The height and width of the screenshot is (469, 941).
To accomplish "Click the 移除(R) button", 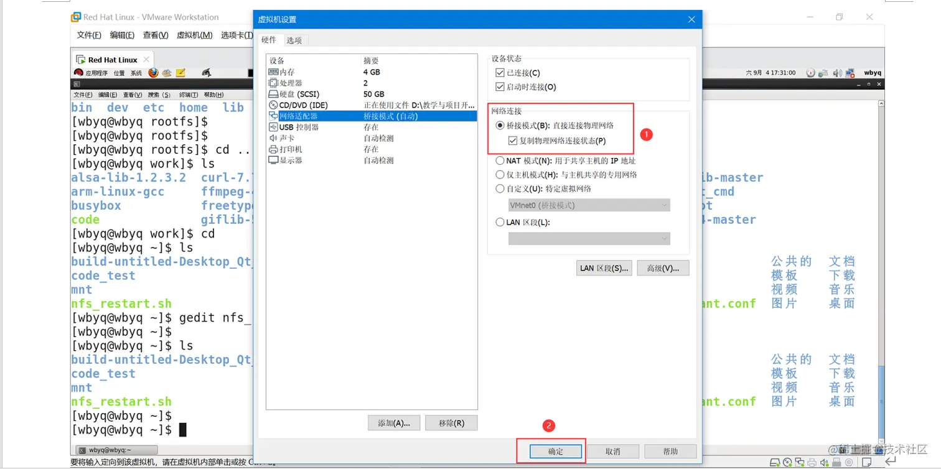I will (451, 423).
